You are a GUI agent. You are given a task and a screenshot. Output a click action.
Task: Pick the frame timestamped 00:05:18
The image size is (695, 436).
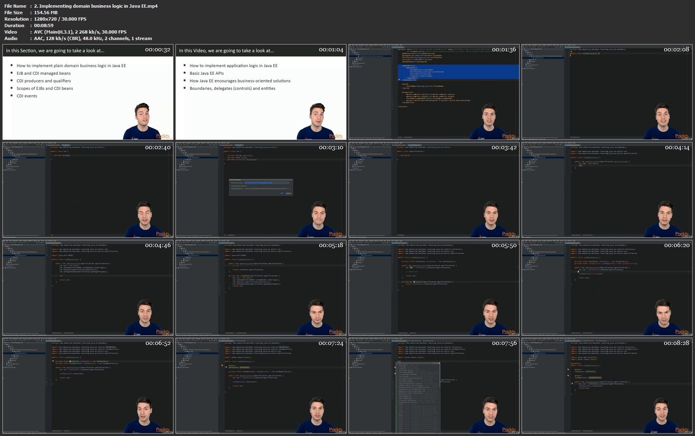coord(261,288)
